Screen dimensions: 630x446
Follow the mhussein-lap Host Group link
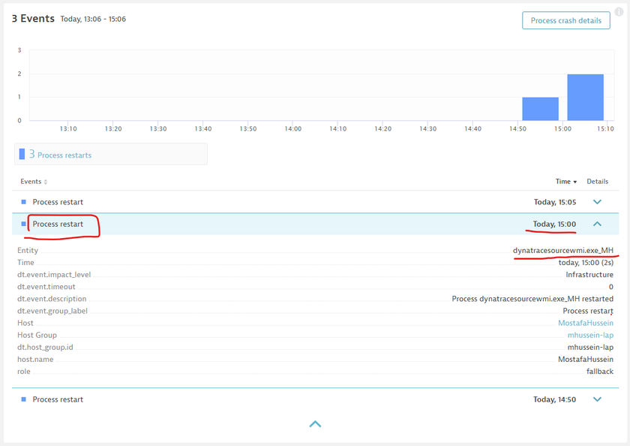click(x=590, y=335)
